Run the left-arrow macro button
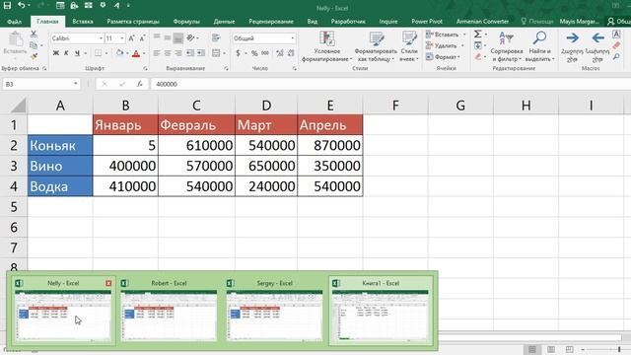Screen dimensions: 631x355 point(597,46)
